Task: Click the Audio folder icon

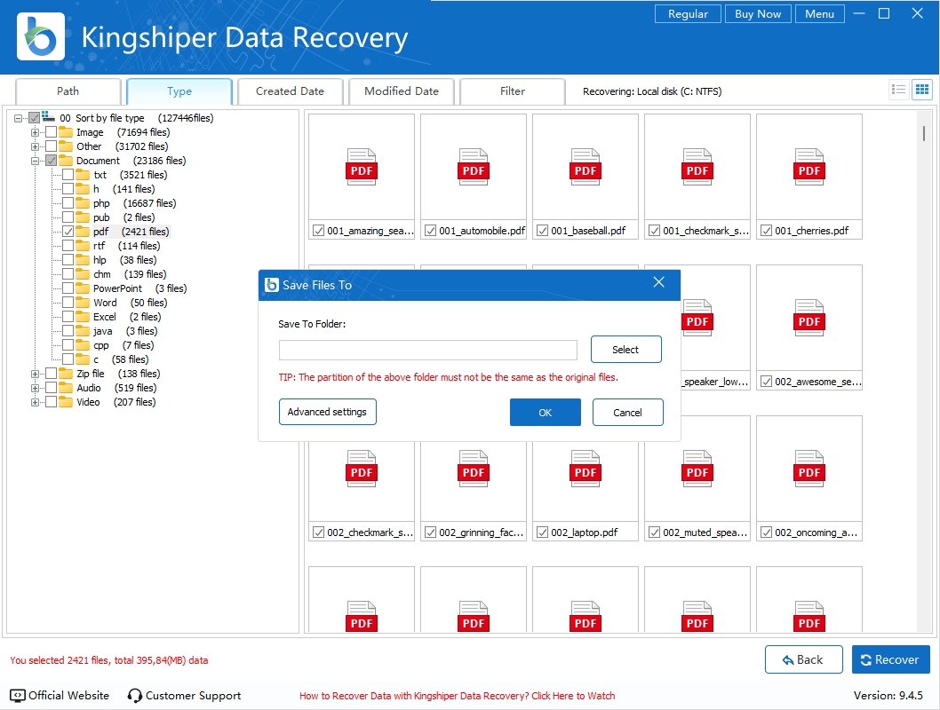Action: coord(66,388)
